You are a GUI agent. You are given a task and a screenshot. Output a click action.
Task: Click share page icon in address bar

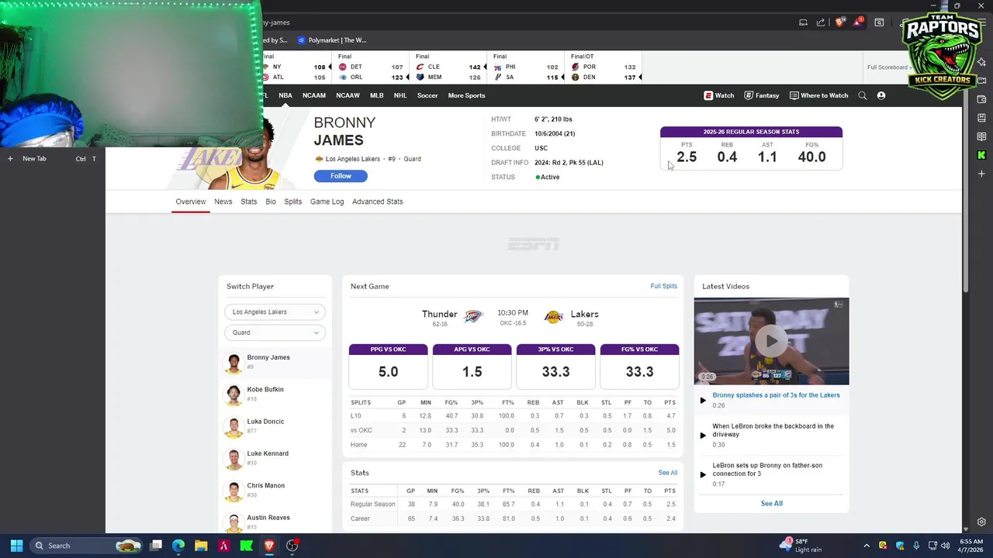click(x=821, y=22)
